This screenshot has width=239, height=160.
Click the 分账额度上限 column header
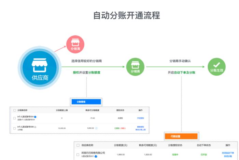point(62,110)
